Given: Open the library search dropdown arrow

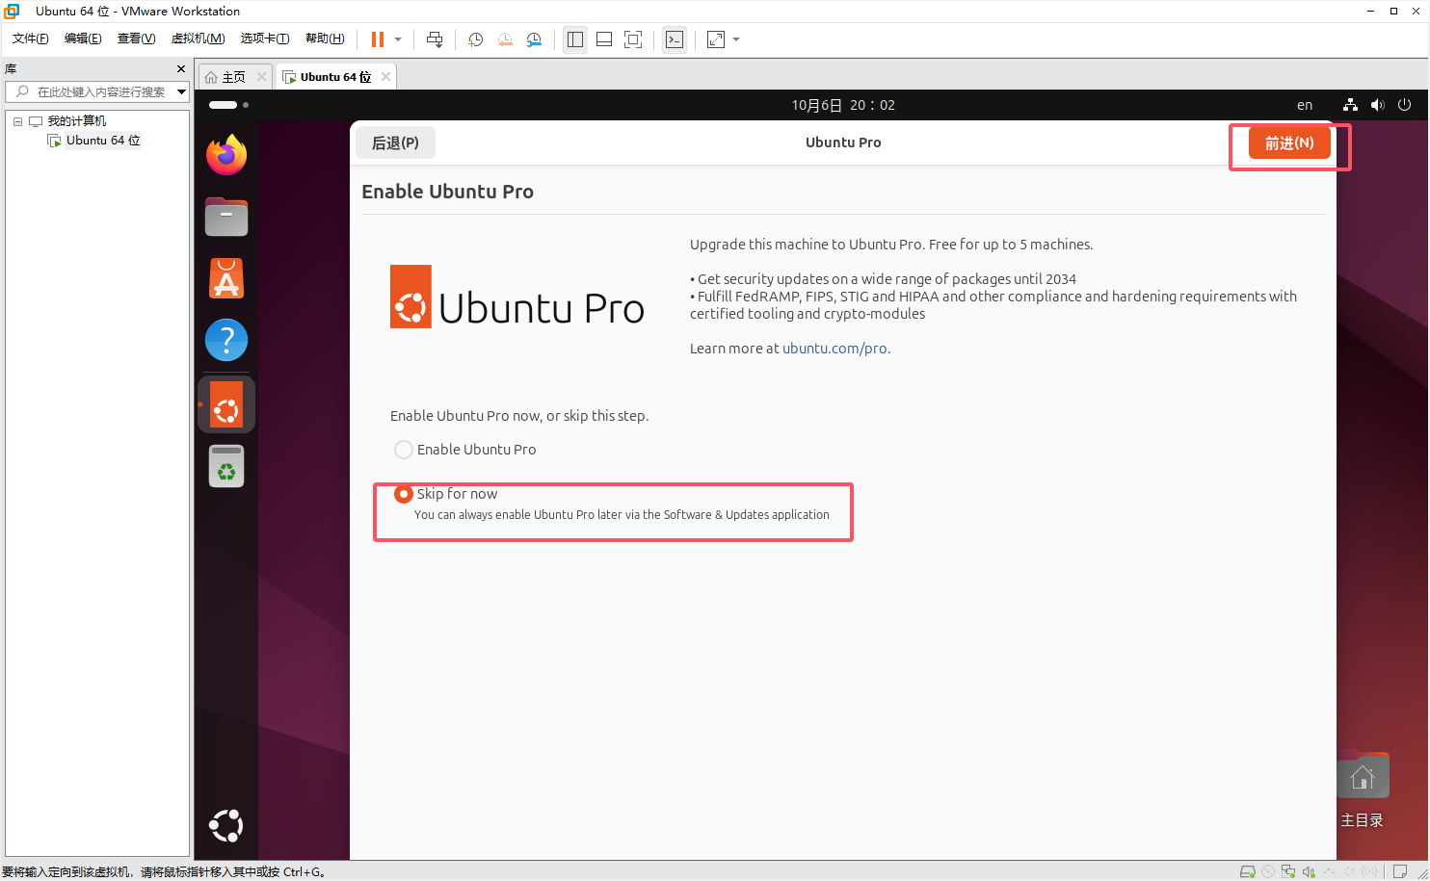Looking at the screenshot, I should [x=181, y=91].
